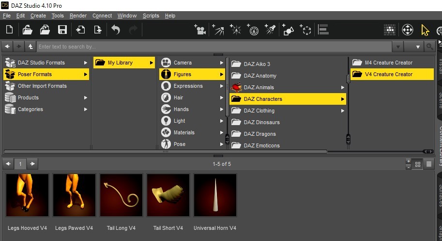
Task: Go up one folder level
Action: 30,46
